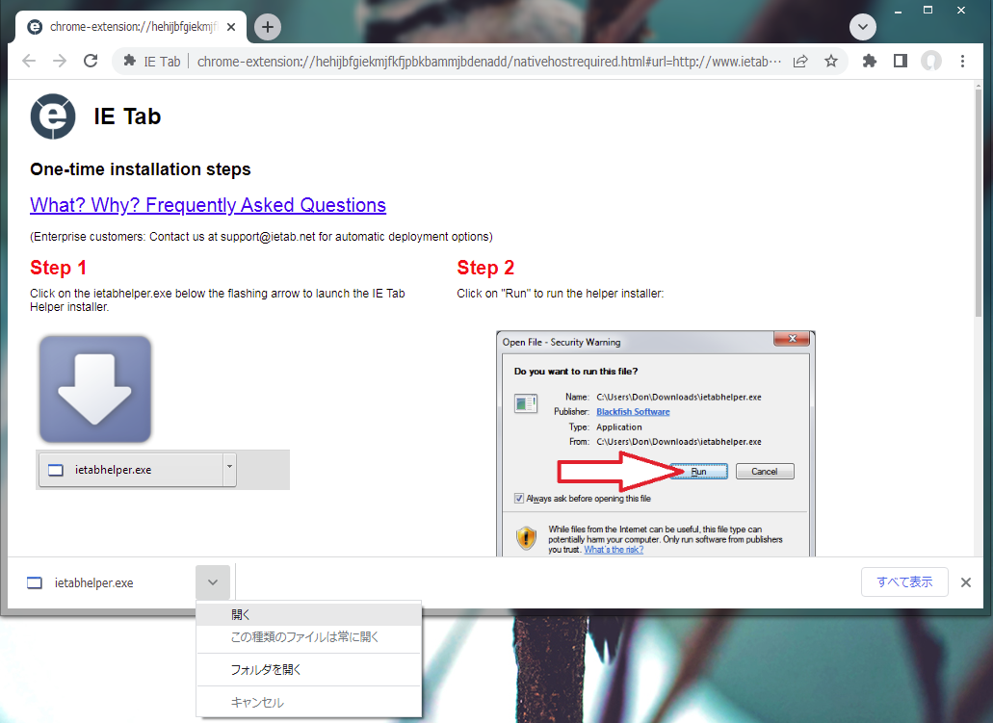This screenshot has width=993, height=723.
Task: Collapse the ietabhelper.exe download options chevron
Action: (x=213, y=582)
